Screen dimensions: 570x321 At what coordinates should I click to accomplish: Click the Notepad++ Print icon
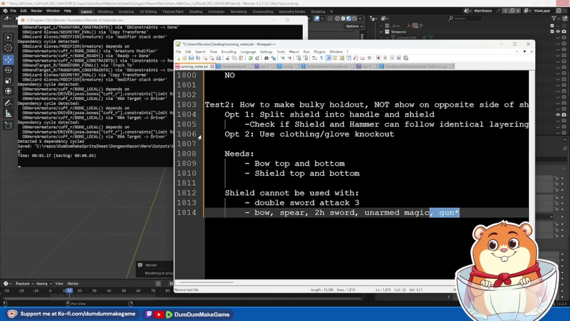coord(218,58)
